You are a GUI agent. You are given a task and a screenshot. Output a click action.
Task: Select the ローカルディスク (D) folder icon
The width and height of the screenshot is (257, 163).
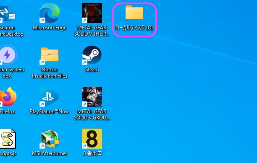click(x=134, y=13)
